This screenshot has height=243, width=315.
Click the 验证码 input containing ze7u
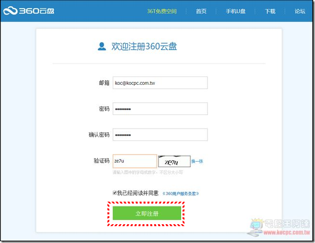point(134,161)
